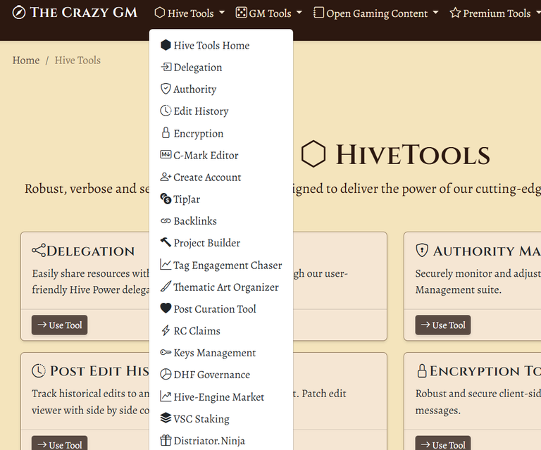541x450 pixels.
Task: Click the Post Edit History card heading text
Action: (x=100, y=371)
